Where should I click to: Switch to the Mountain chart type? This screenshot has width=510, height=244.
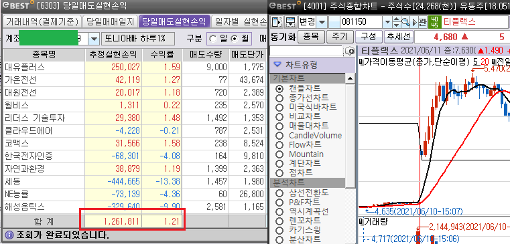[279, 154]
